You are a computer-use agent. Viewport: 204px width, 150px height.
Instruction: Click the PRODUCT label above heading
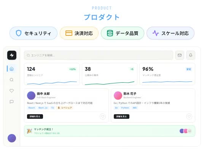(102, 8)
